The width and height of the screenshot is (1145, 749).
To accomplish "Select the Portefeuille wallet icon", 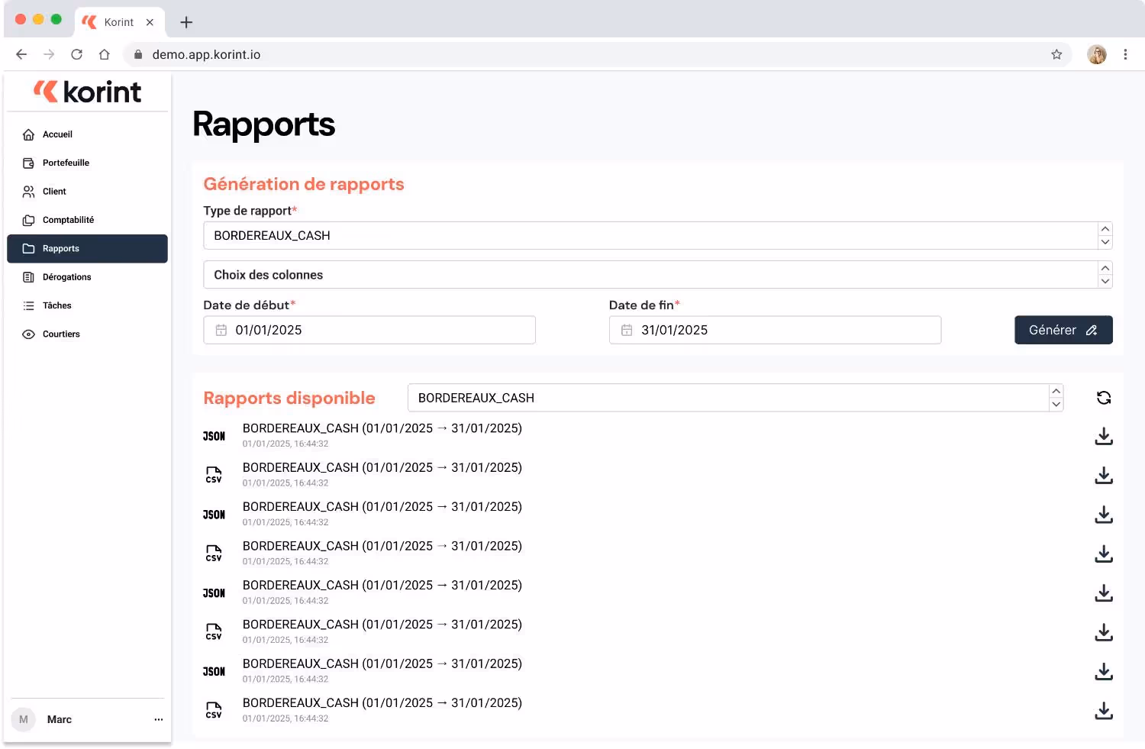I will [28, 163].
